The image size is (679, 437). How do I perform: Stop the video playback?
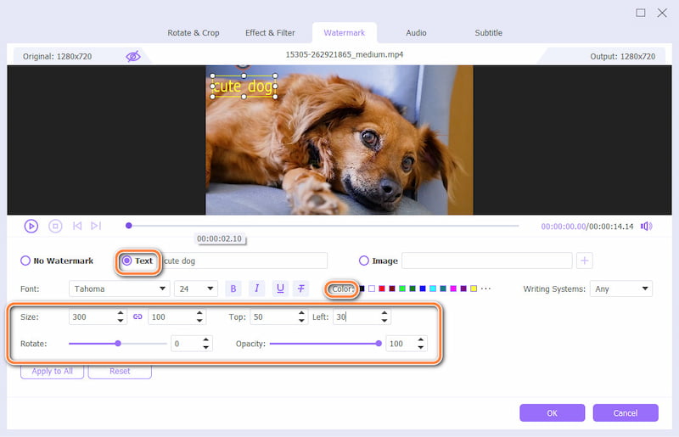point(55,226)
